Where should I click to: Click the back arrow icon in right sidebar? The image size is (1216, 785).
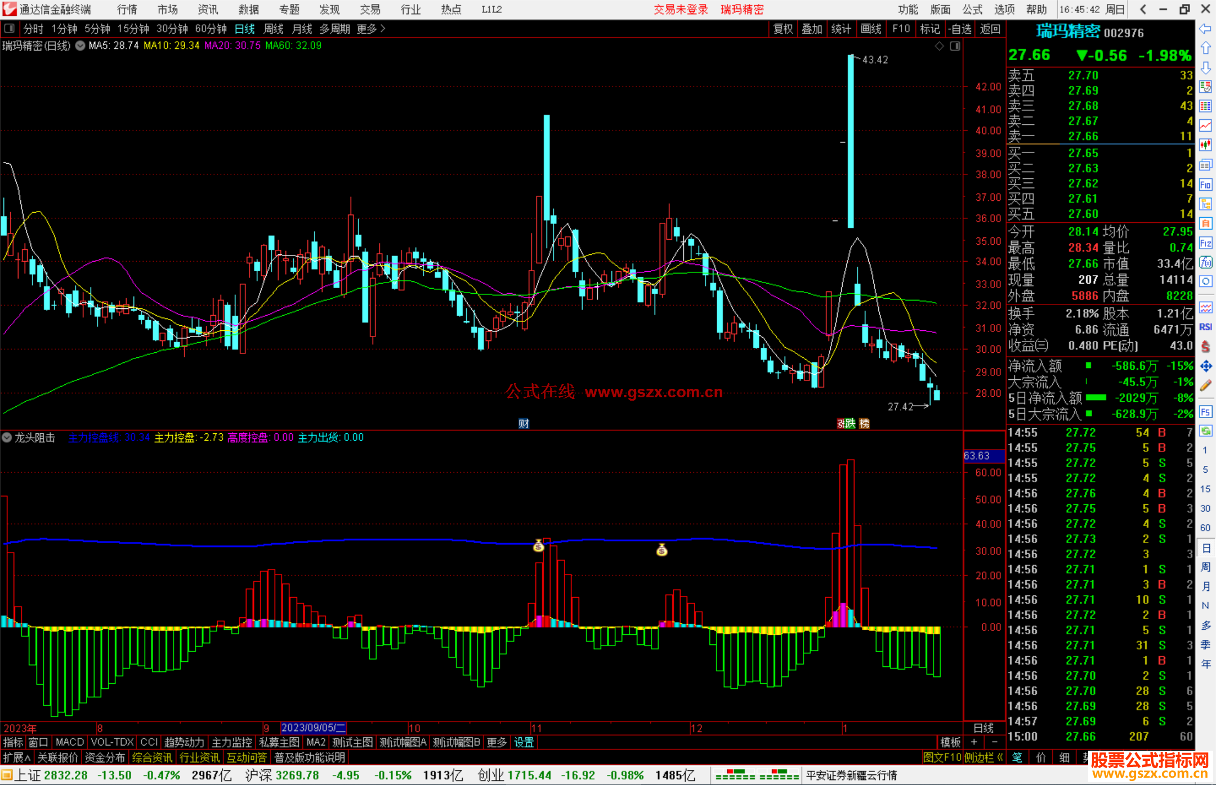click(x=1205, y=29)
